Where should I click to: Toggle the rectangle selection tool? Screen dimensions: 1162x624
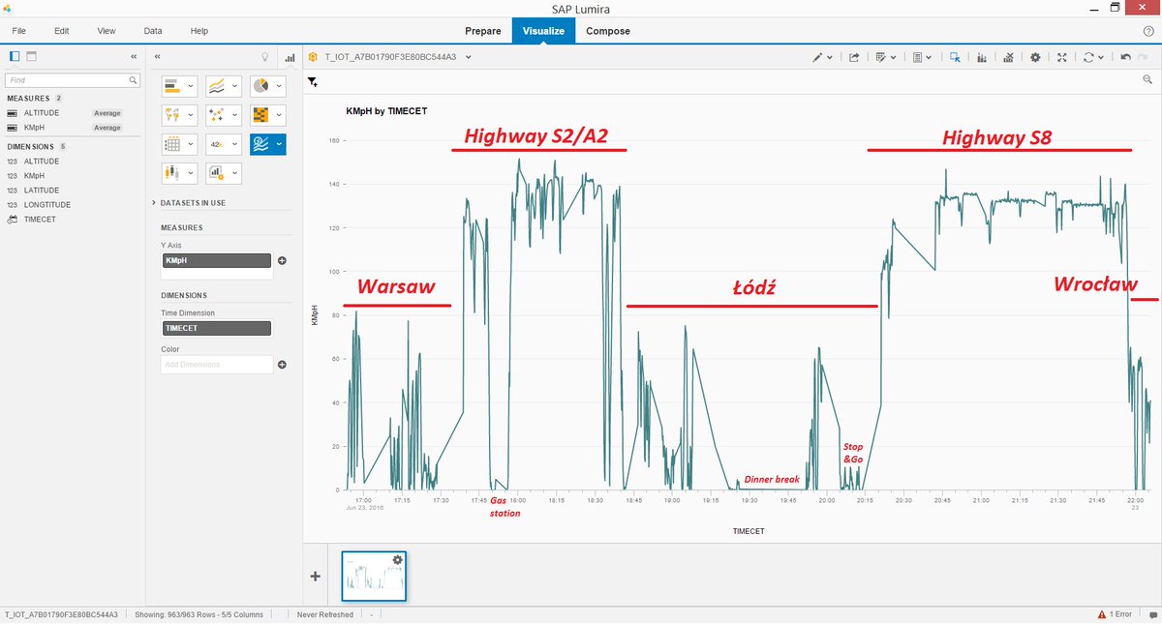point(955,57)
